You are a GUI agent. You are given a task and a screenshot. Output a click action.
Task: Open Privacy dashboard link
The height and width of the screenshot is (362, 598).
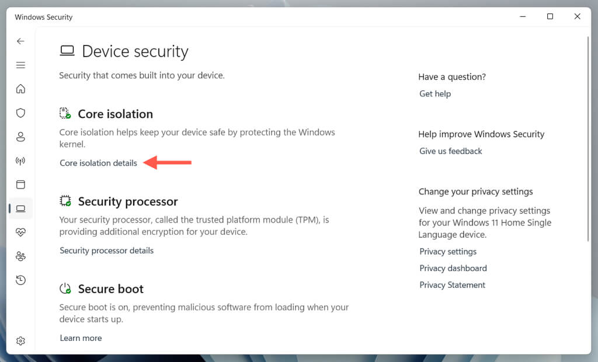(453, 268)
